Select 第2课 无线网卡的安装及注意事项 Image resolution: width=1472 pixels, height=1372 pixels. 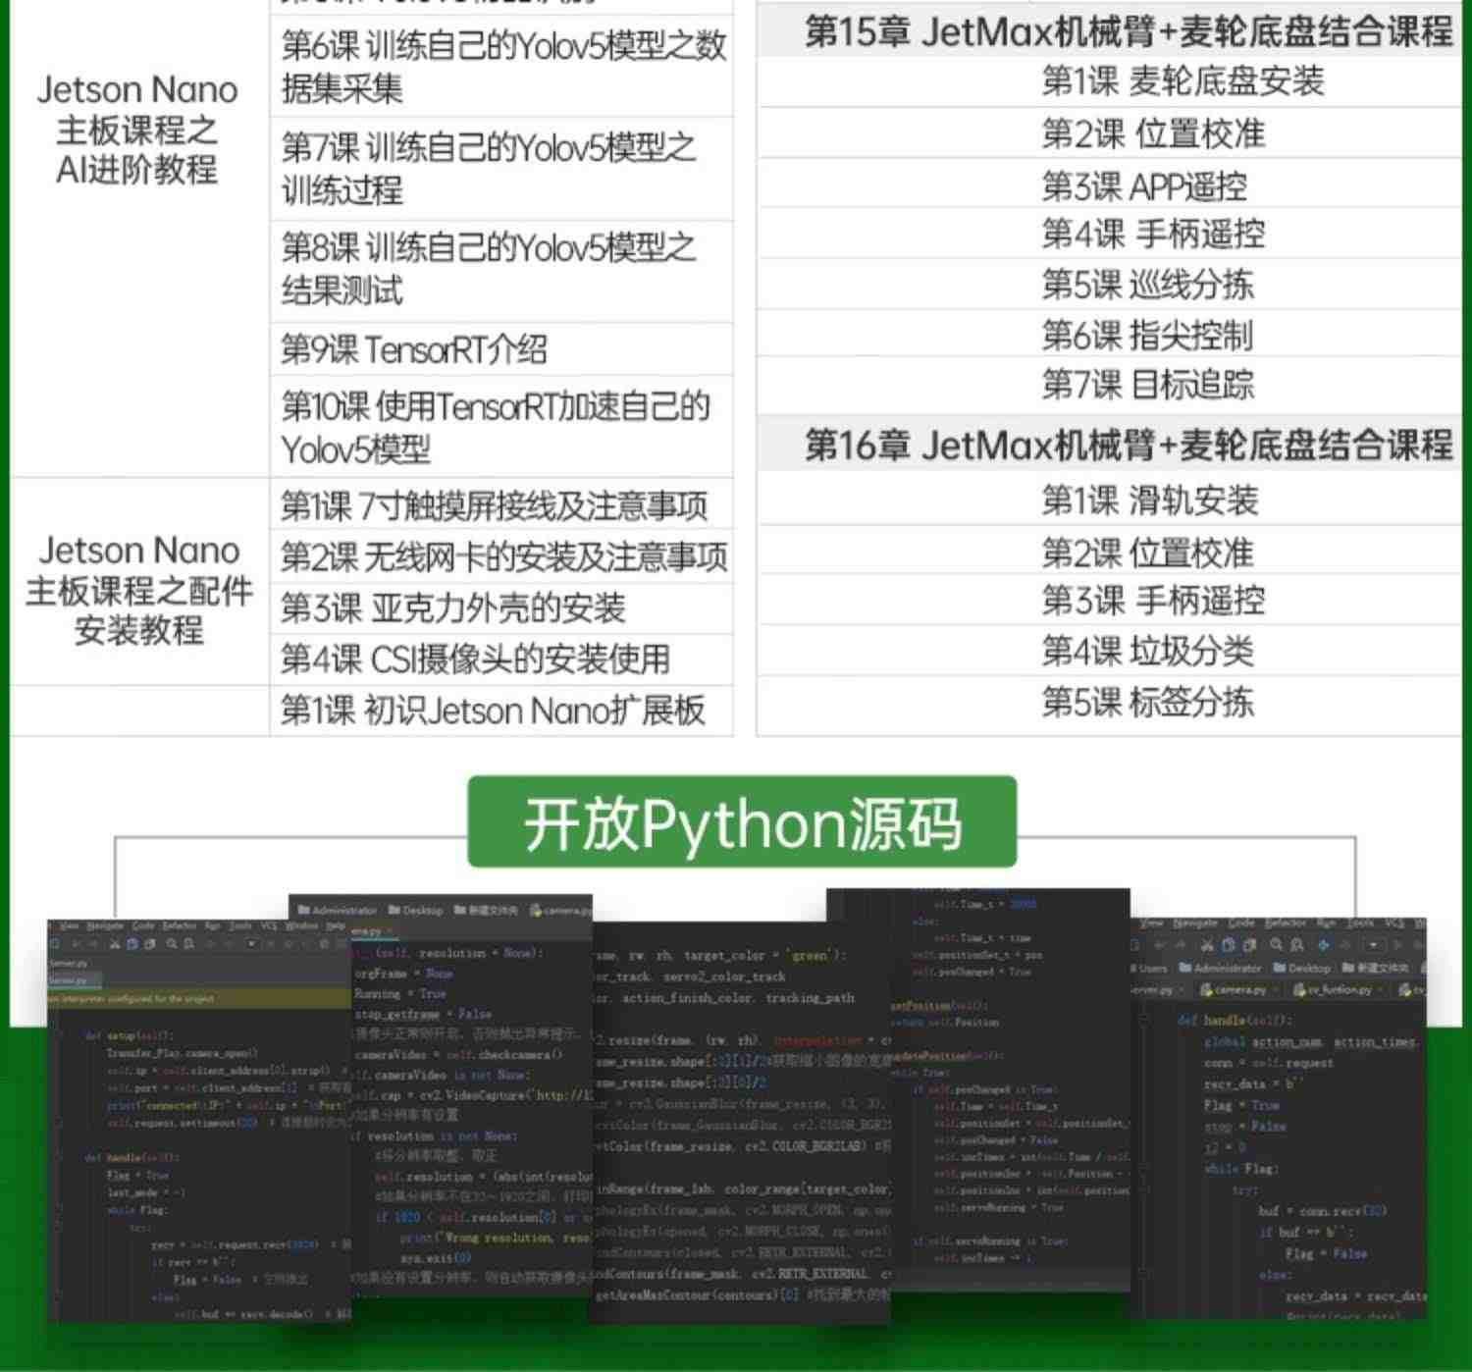point(501,556)
